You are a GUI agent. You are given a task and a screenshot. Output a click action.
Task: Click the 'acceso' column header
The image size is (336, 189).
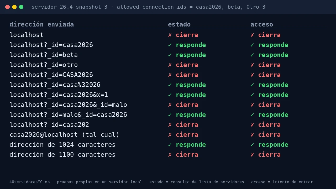262,24
